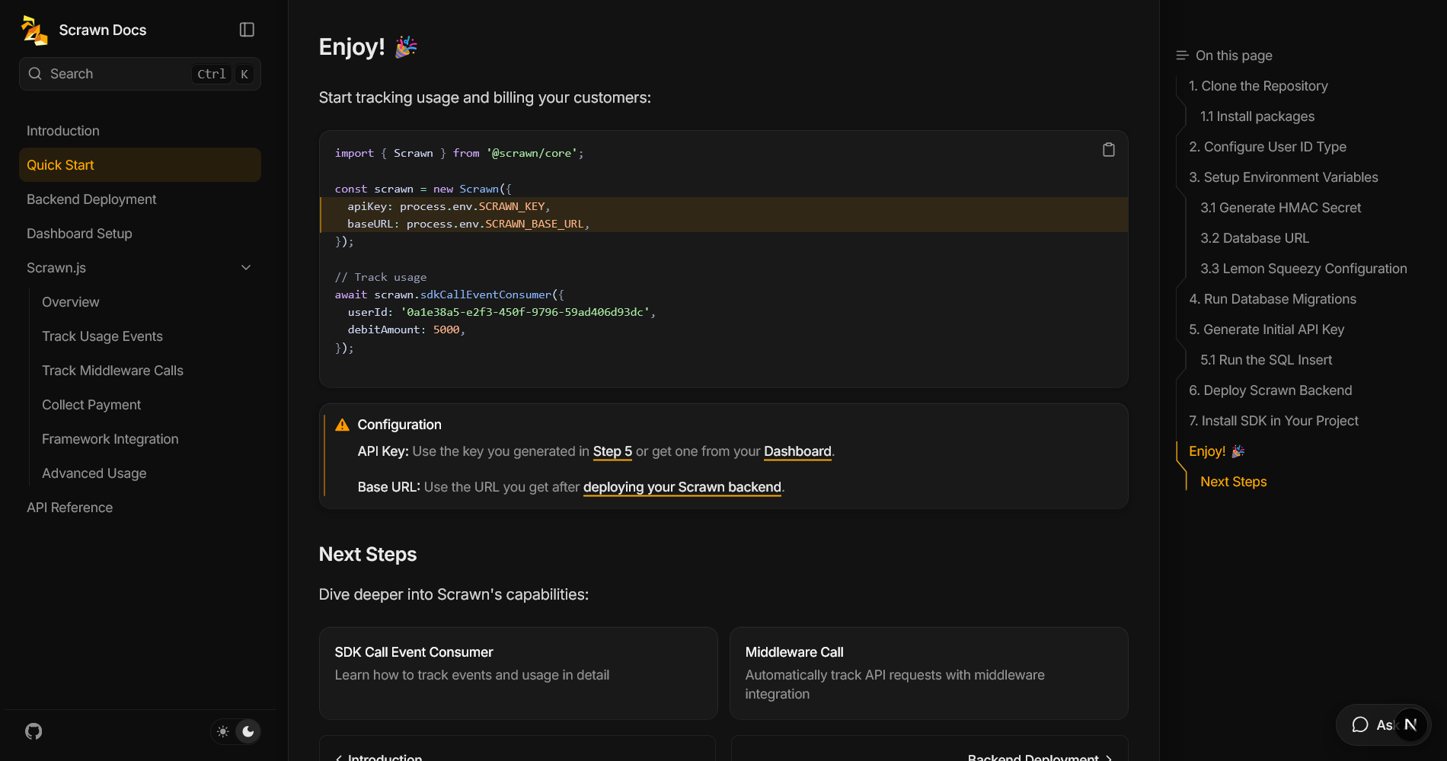This screenshot has width=1447, height=761.
Task: Open the 'deploying your Scrawn backend' link
Action: (682, 487)
